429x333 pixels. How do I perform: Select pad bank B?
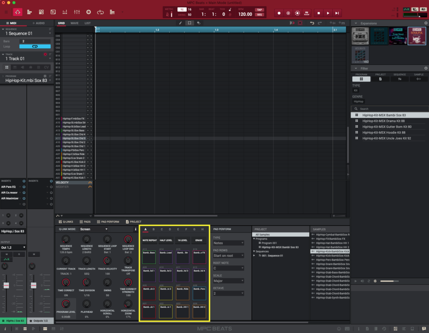coord(153,229)
